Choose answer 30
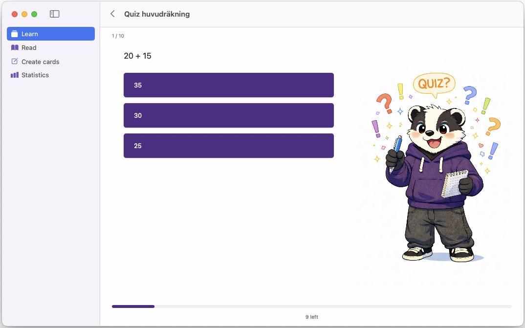Image resolution: width=525 pixels, height=328 pixels. pos(228,115)
